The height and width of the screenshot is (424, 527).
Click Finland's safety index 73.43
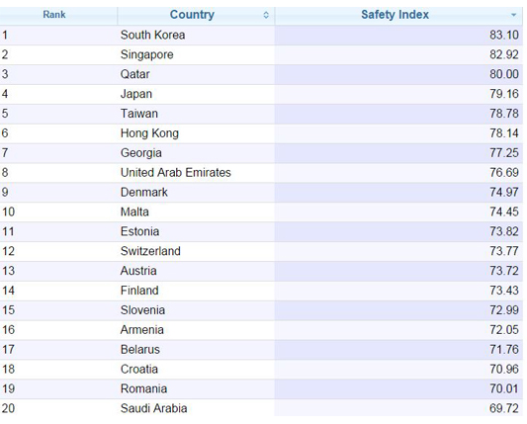(504, 291)
